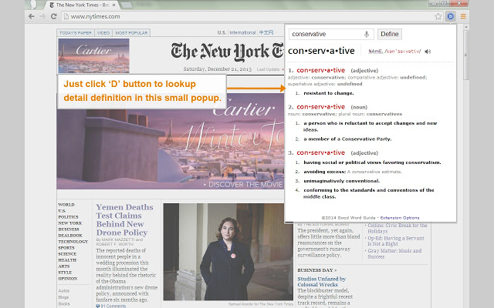The image size is (494, 308).
Task: Open Autos link in sidebar
Action: (x=63, y=291)
